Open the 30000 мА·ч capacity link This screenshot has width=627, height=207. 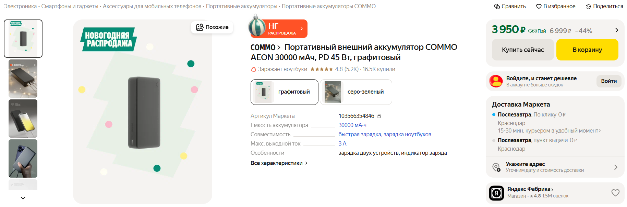(352, 125)
